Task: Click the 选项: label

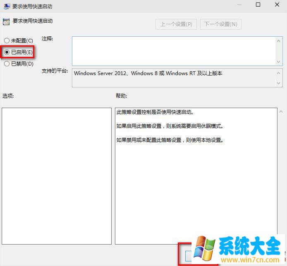Action: (8, 96)
